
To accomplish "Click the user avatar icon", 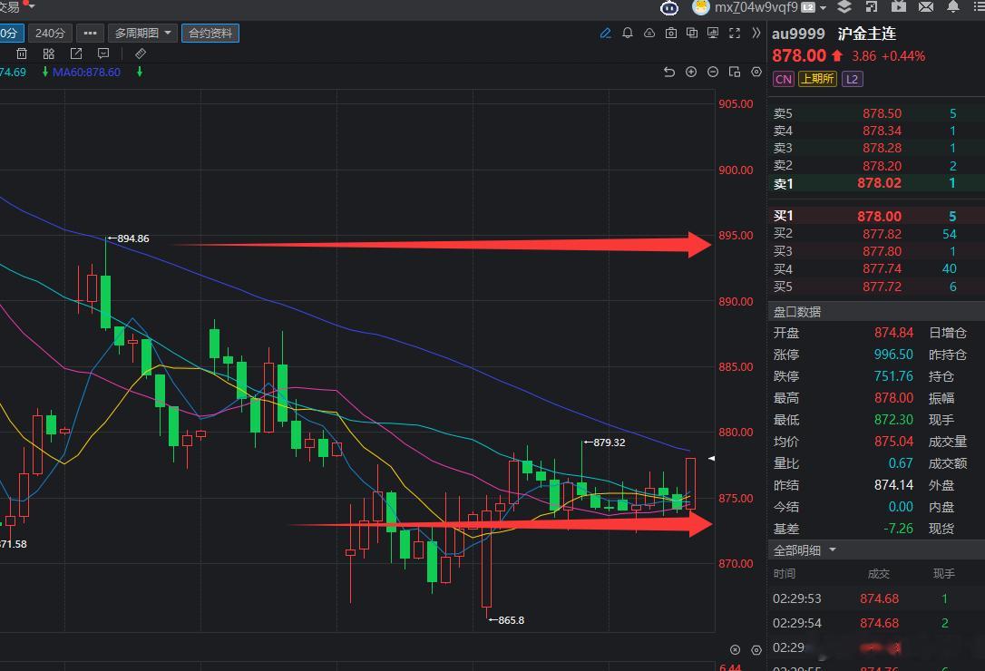I will click(701, 7).
